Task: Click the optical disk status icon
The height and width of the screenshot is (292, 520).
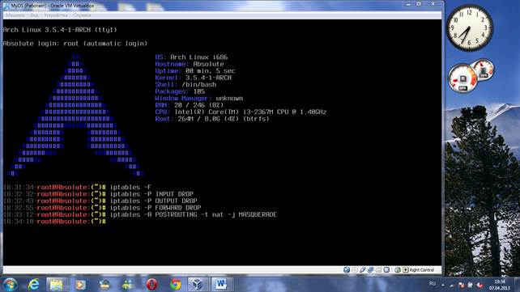Action: pos(355,270)
